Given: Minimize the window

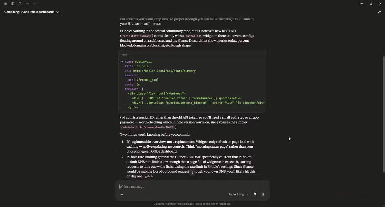Looking at the screenshot, I should pos(362,4).
